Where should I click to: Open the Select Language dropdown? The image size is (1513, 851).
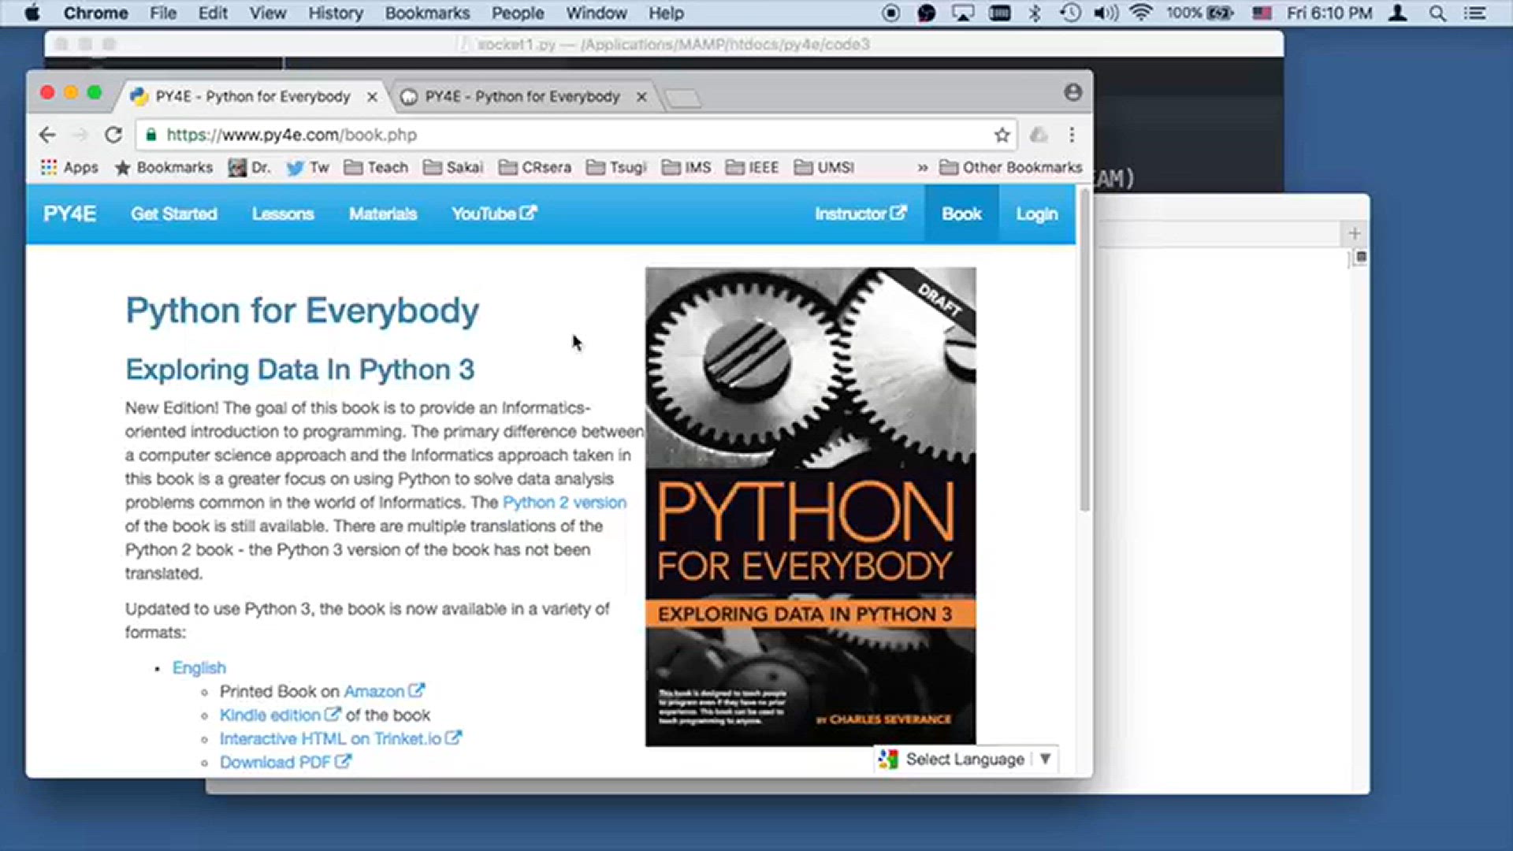point(966,760)
